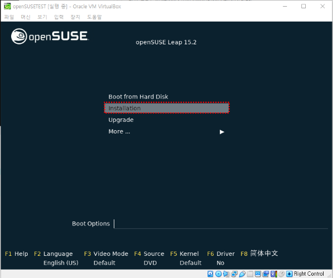Click the Default value under Video Mode
The width and height of the screenshot is (333, 278).
coord(104,262)
